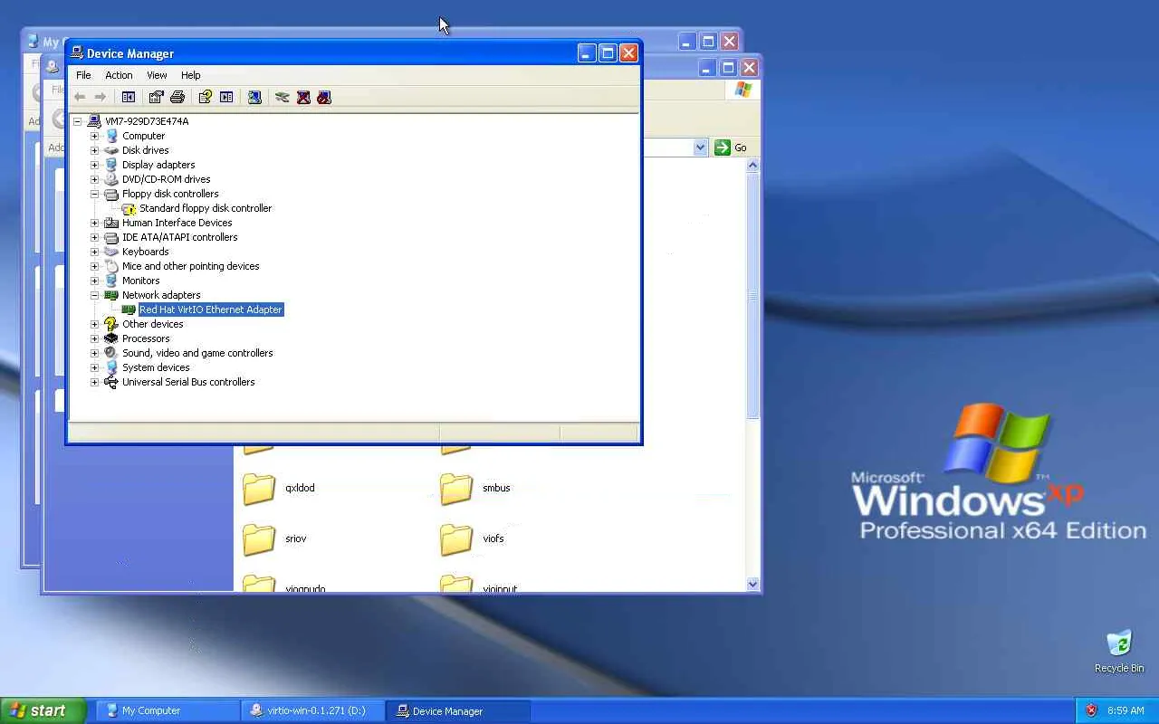Select the smbus folder icon in the virtio-win window
Screen dimensions: 1159x724
(456, 488)
